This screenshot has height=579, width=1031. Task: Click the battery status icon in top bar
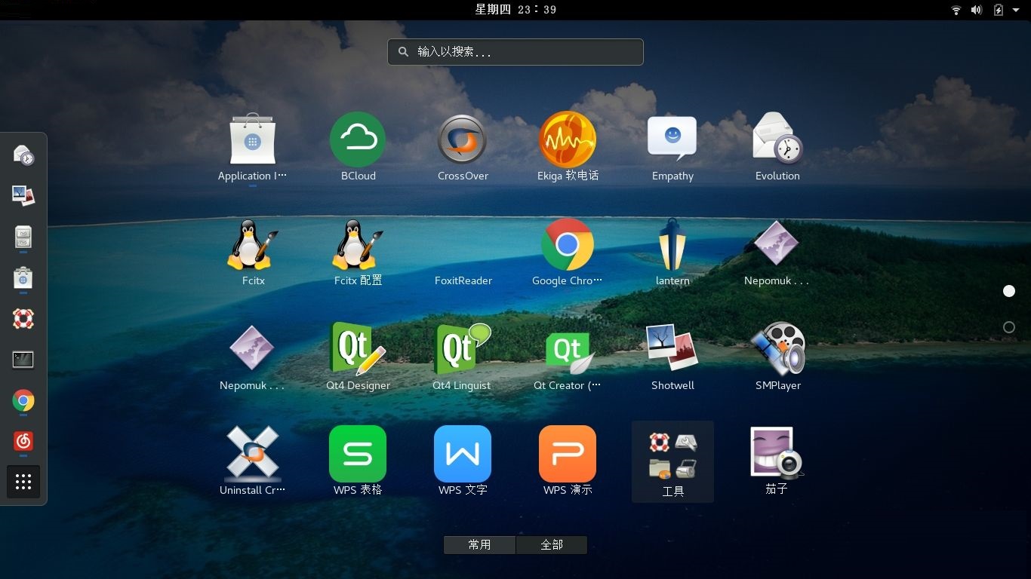click(x=999, y=10)
